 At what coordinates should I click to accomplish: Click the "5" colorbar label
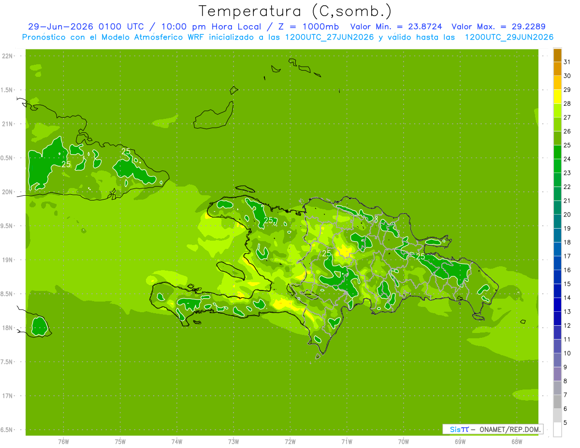(565, 423)
